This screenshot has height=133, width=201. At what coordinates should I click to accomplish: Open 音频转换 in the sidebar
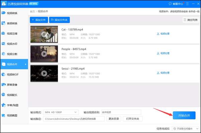point(14,23)
